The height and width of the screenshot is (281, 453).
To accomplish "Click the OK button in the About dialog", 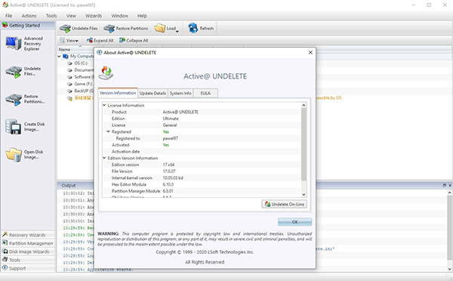I will (x=294, y=222).
